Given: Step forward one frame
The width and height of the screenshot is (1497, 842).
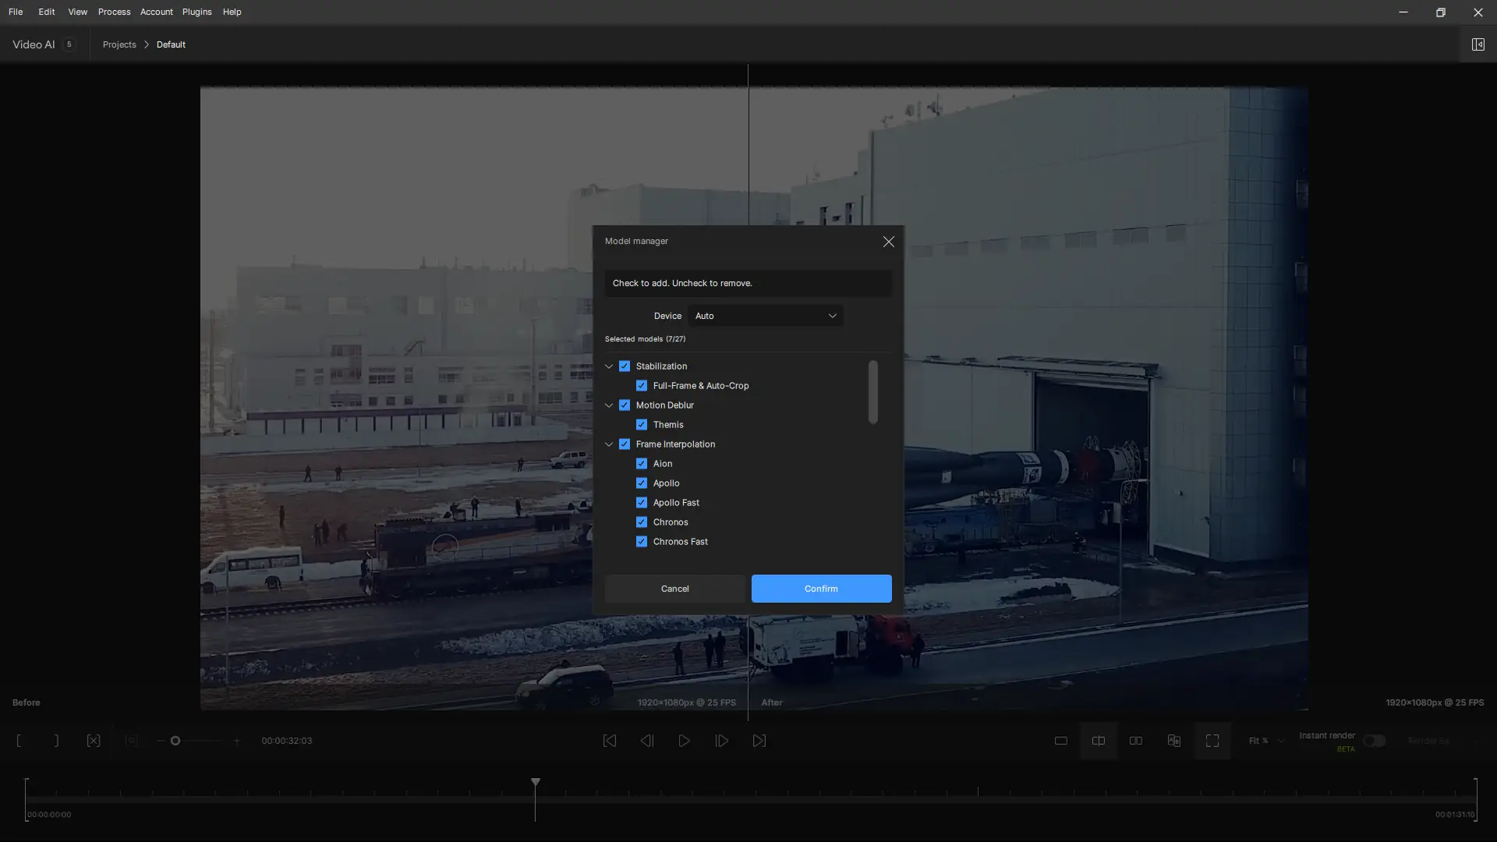Looking at the screenshot, I should 722,741.
